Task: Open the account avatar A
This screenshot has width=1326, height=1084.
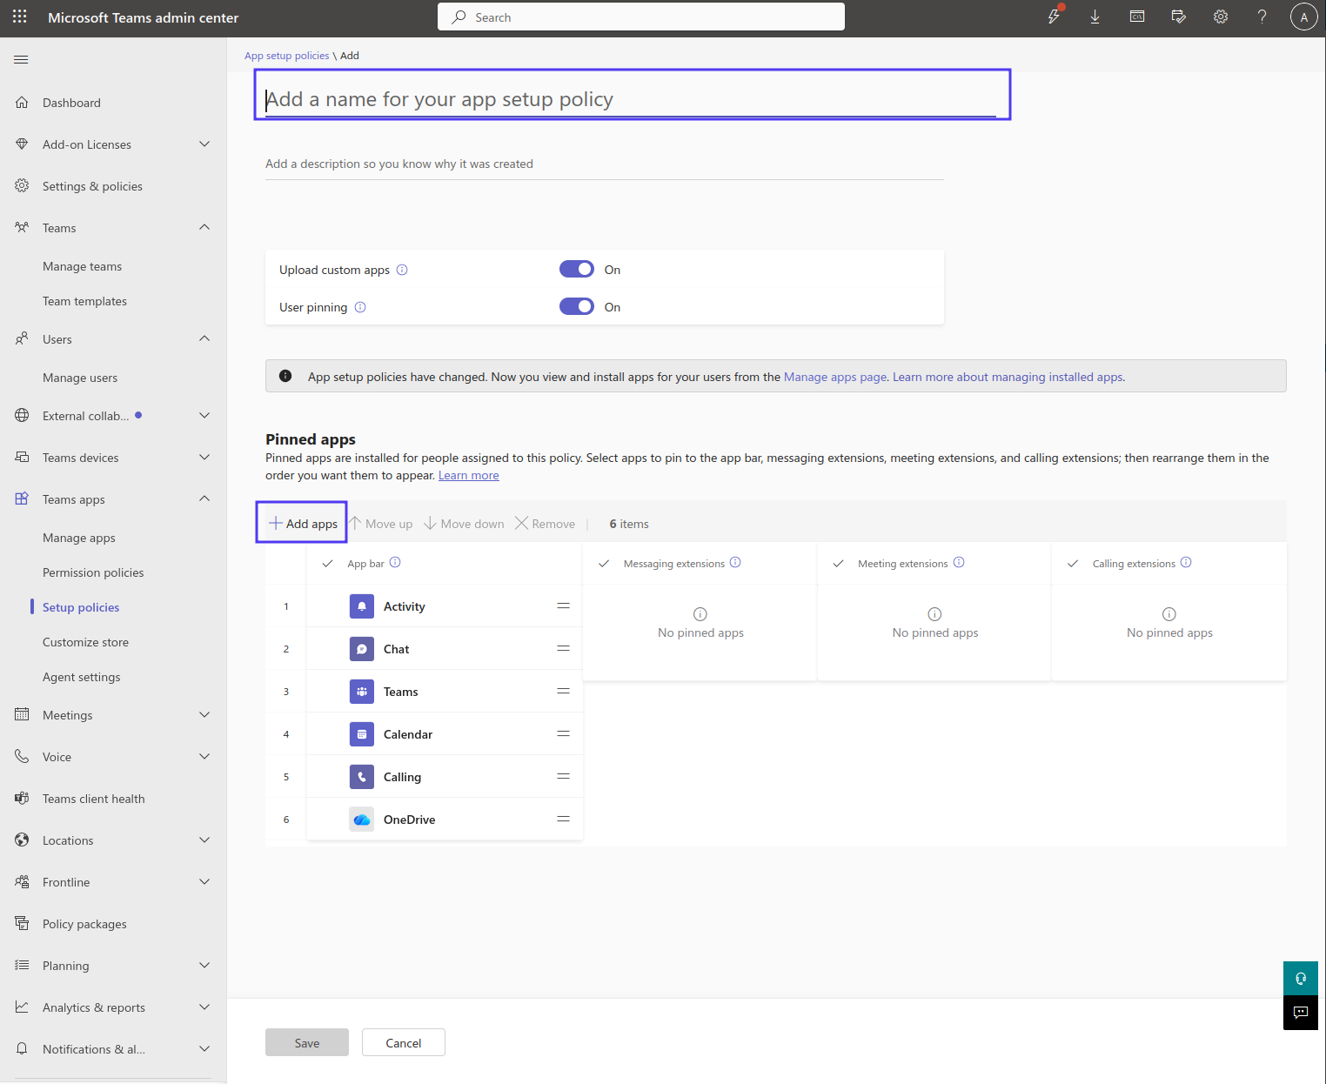Action: point(1303,17)
